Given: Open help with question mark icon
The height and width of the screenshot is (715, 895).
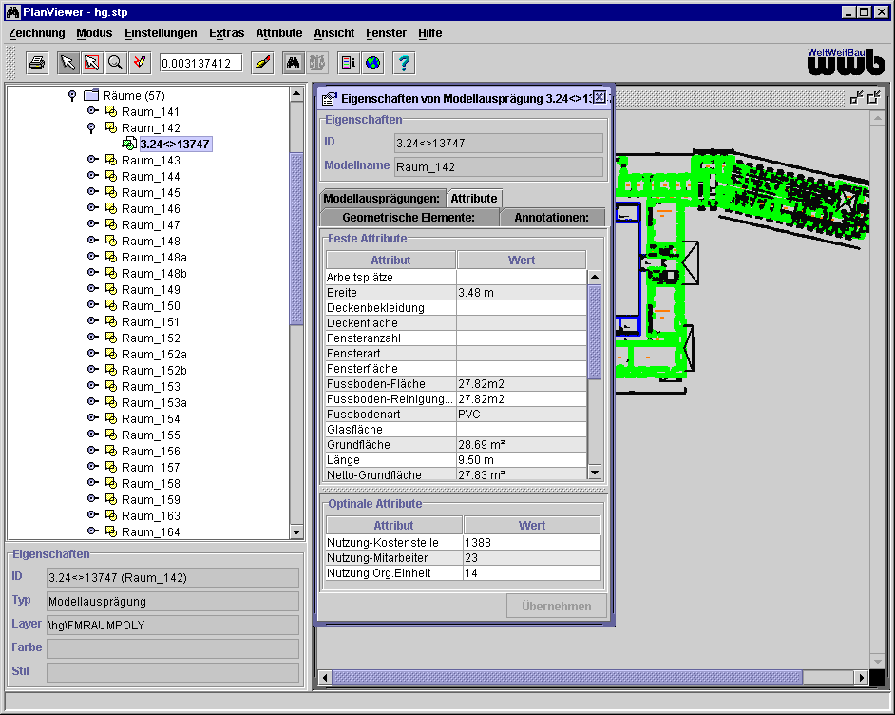Looking at the screenshot, I should click(404, 63).
